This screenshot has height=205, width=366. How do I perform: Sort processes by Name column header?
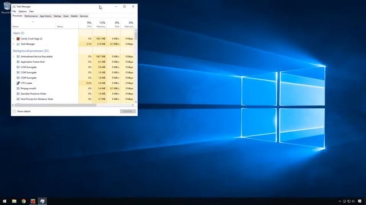(33, 24)
